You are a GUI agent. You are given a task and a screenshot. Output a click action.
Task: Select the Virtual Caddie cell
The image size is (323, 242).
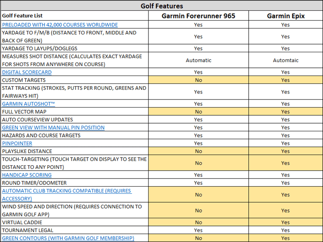(75, 222)
